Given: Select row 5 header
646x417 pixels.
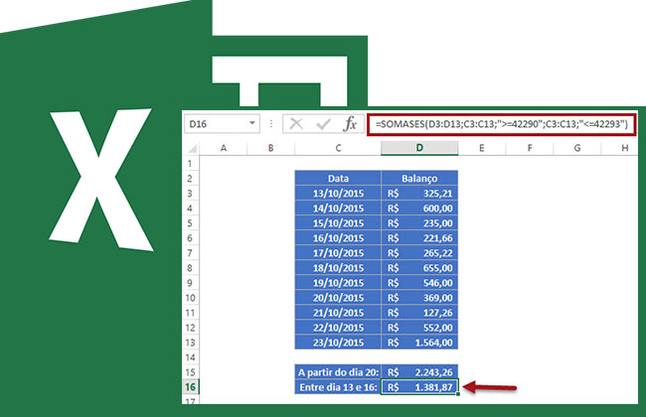Looking at the screenshot, I should pos(191,222).
